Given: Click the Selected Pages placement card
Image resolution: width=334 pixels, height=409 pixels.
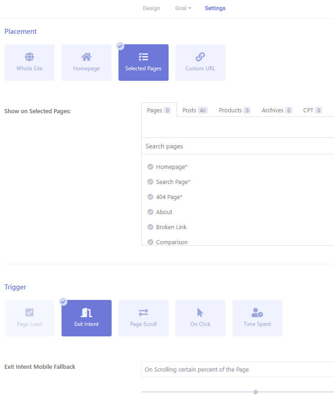Looking at the screenshot, I should 144,63.
